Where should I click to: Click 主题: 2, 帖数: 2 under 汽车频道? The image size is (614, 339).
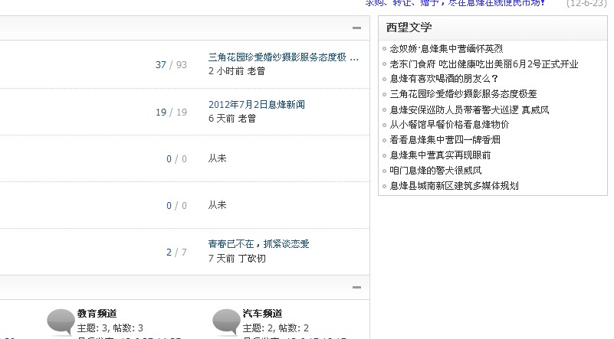276,328
